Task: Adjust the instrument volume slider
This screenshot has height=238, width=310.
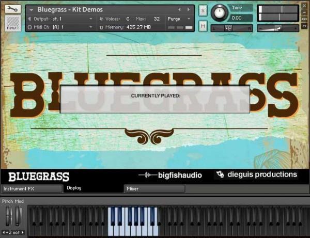Action: pos(278,28)
